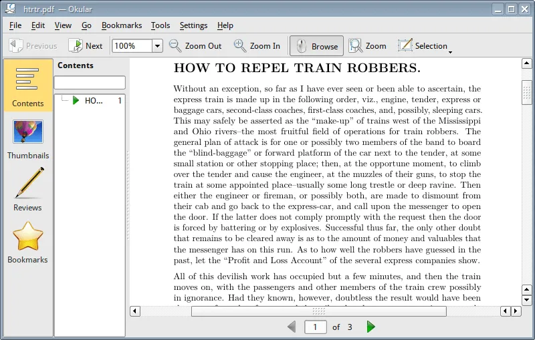Enable the Browse mouse mode
The image size is (535, 340).
[316, 45]
